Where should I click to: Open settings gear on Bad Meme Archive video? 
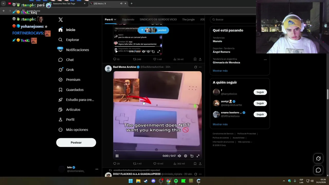pyautogui.click(x=186, y=156)
